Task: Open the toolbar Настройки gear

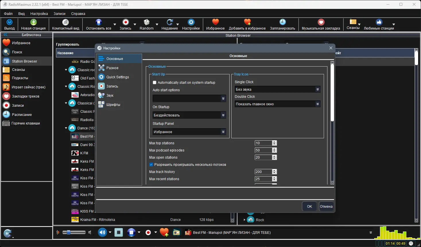Action: click(191, 24)
